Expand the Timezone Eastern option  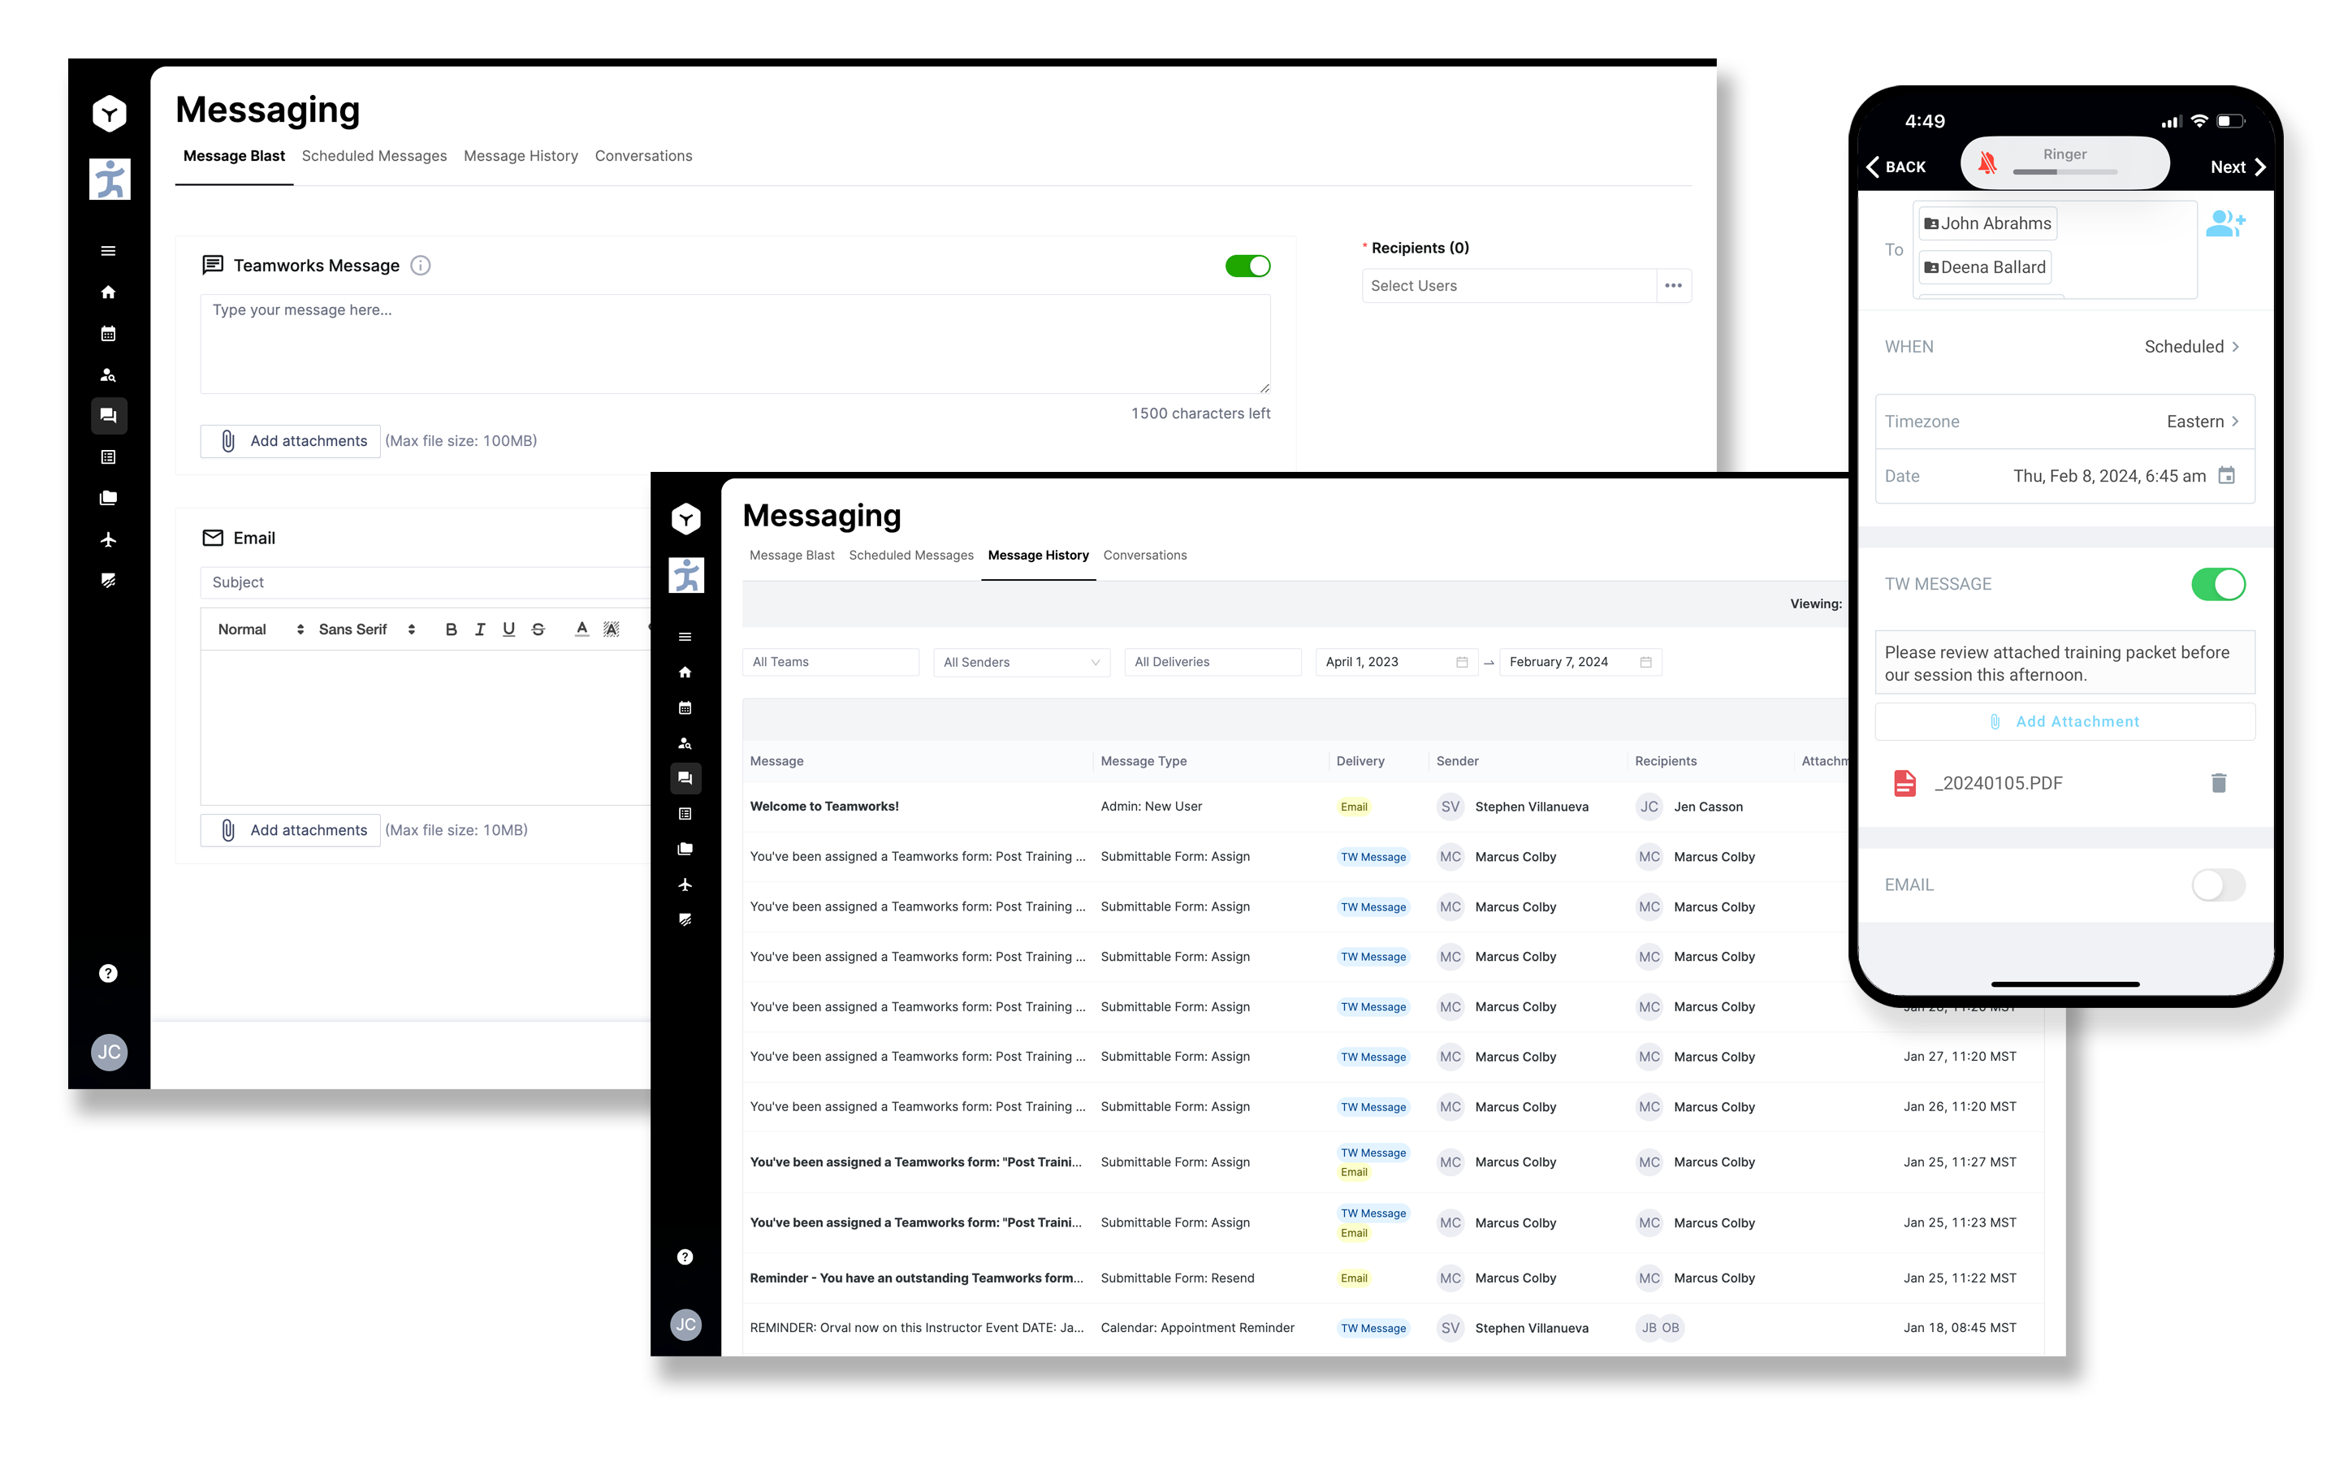tap(2203, 422)
